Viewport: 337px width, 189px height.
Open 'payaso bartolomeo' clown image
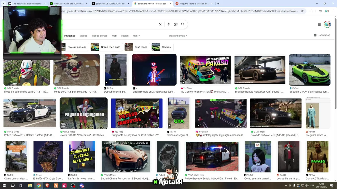[83, 113]
